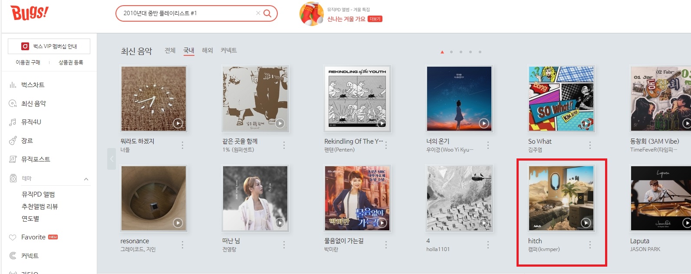Select the 전체 tab
Image resolution: width=691 pixels, height=274 pixels.
point(170,51)
